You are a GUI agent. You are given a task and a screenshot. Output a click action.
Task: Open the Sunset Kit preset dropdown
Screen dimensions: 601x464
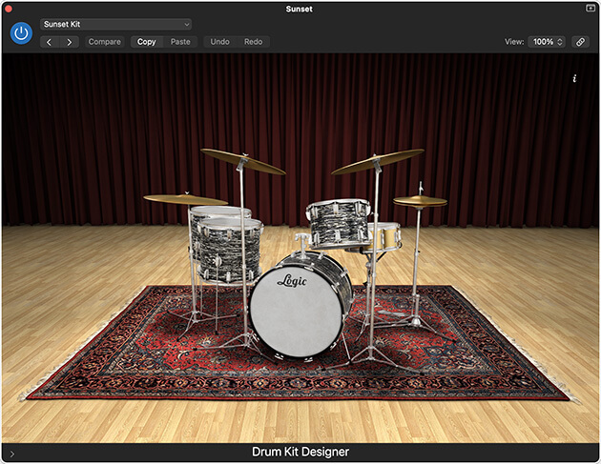click(x=115, y=24)
